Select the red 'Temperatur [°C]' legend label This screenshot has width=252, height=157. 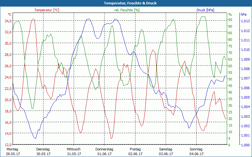tap(47, 10)
